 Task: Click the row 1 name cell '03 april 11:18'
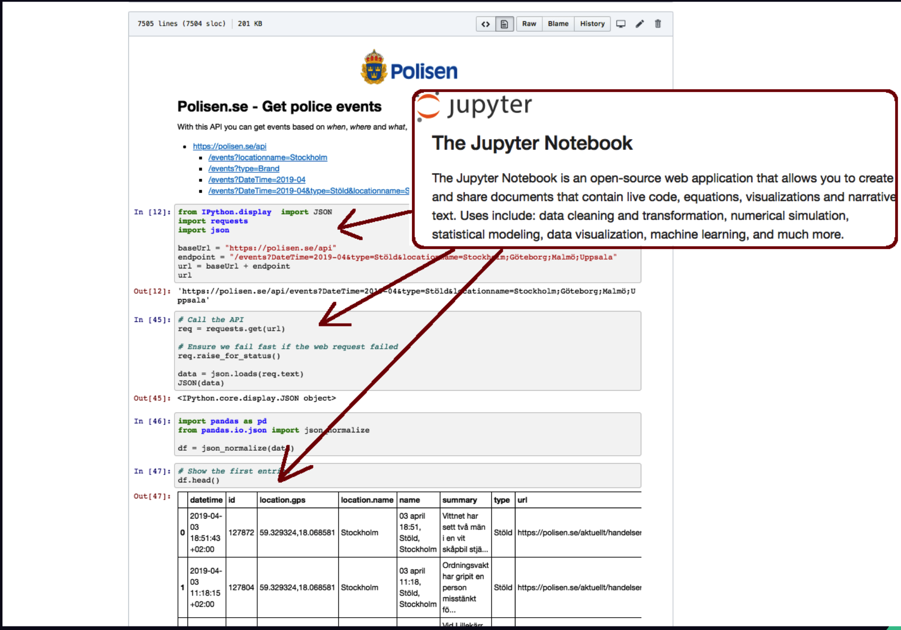tap(418, 587)
